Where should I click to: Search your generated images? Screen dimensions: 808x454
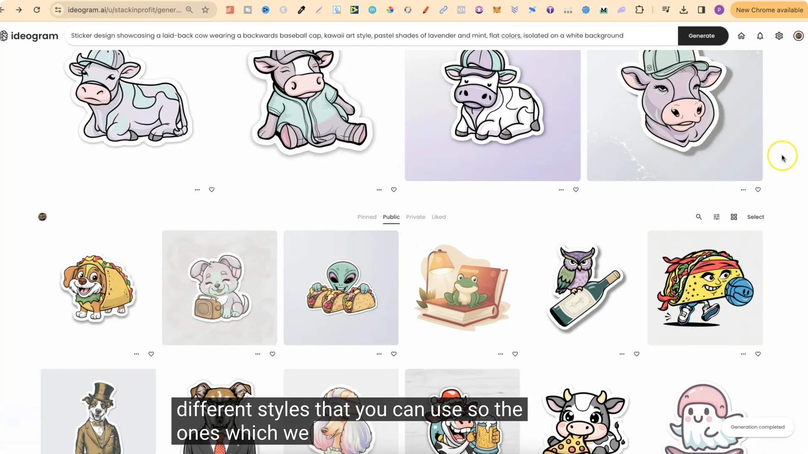point(699,217)
